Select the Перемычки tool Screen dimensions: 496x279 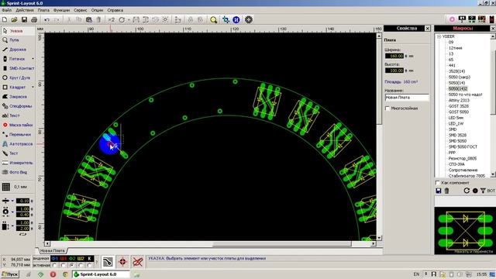coord(18,134)
